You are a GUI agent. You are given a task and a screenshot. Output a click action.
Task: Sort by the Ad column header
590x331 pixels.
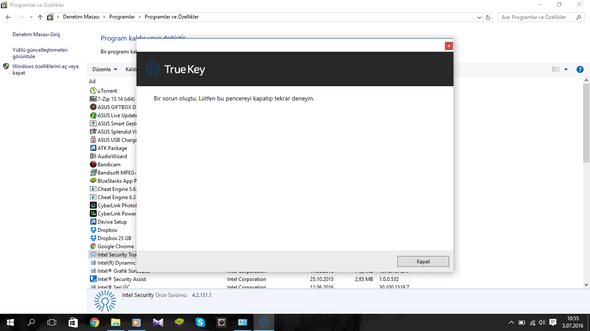click(x=92, y=81)
